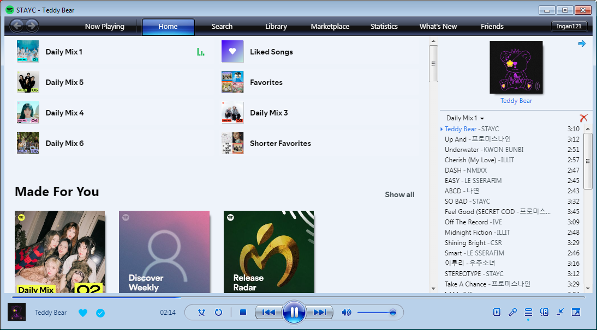Go to the Marketplace tab
The width and height of the screenshot is (597, 330).
[330, 26]
